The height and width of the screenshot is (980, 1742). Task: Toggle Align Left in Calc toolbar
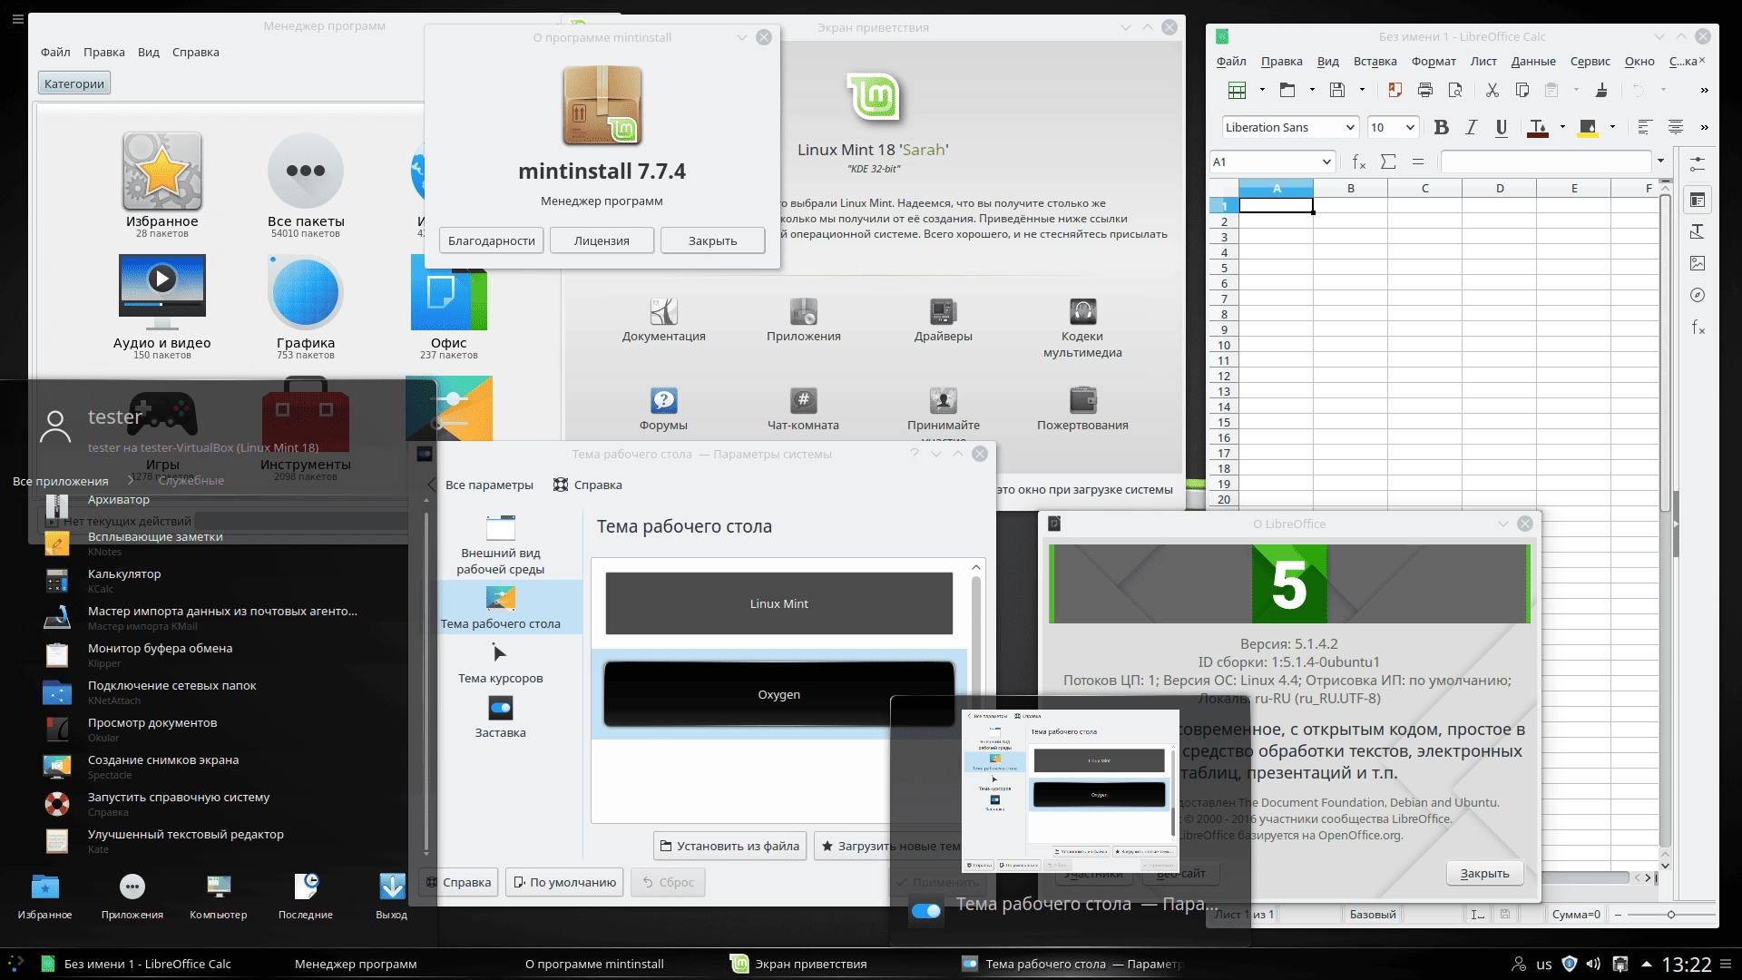click(x=1645, y=127)
